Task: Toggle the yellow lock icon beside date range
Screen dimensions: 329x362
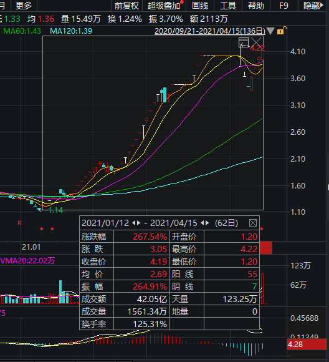Action: coord(281,31)
